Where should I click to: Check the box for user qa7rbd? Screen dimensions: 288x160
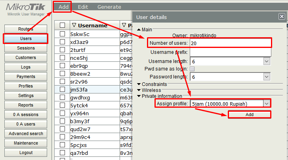62,152
